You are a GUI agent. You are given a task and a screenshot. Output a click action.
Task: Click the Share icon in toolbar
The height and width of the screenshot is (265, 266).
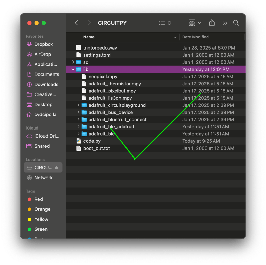pos(212,23)
